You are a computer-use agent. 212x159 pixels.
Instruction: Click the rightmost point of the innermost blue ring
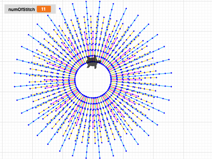click(x=111, y=79)
